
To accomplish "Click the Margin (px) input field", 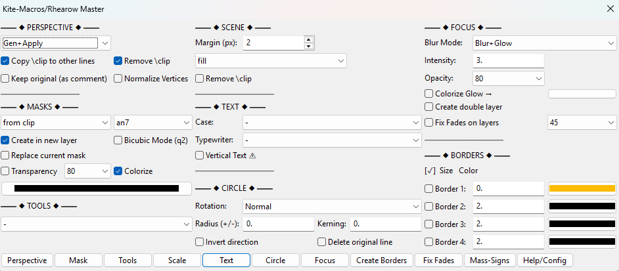I will (x=273, y=43).
